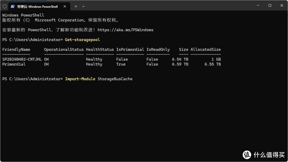Screen dimensions: 288x162
Task: Click the 6.59 TB size value
Action: (180, 64)
